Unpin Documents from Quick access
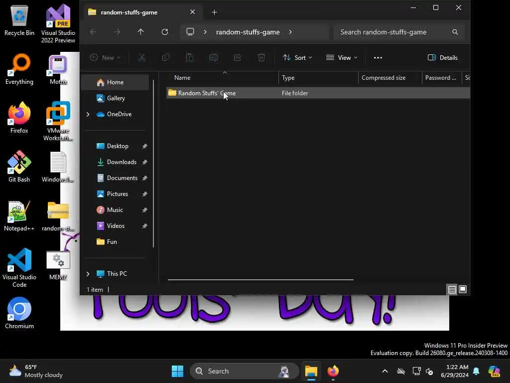This screenshot has width=510, height=383. click(x=145, y=178)
